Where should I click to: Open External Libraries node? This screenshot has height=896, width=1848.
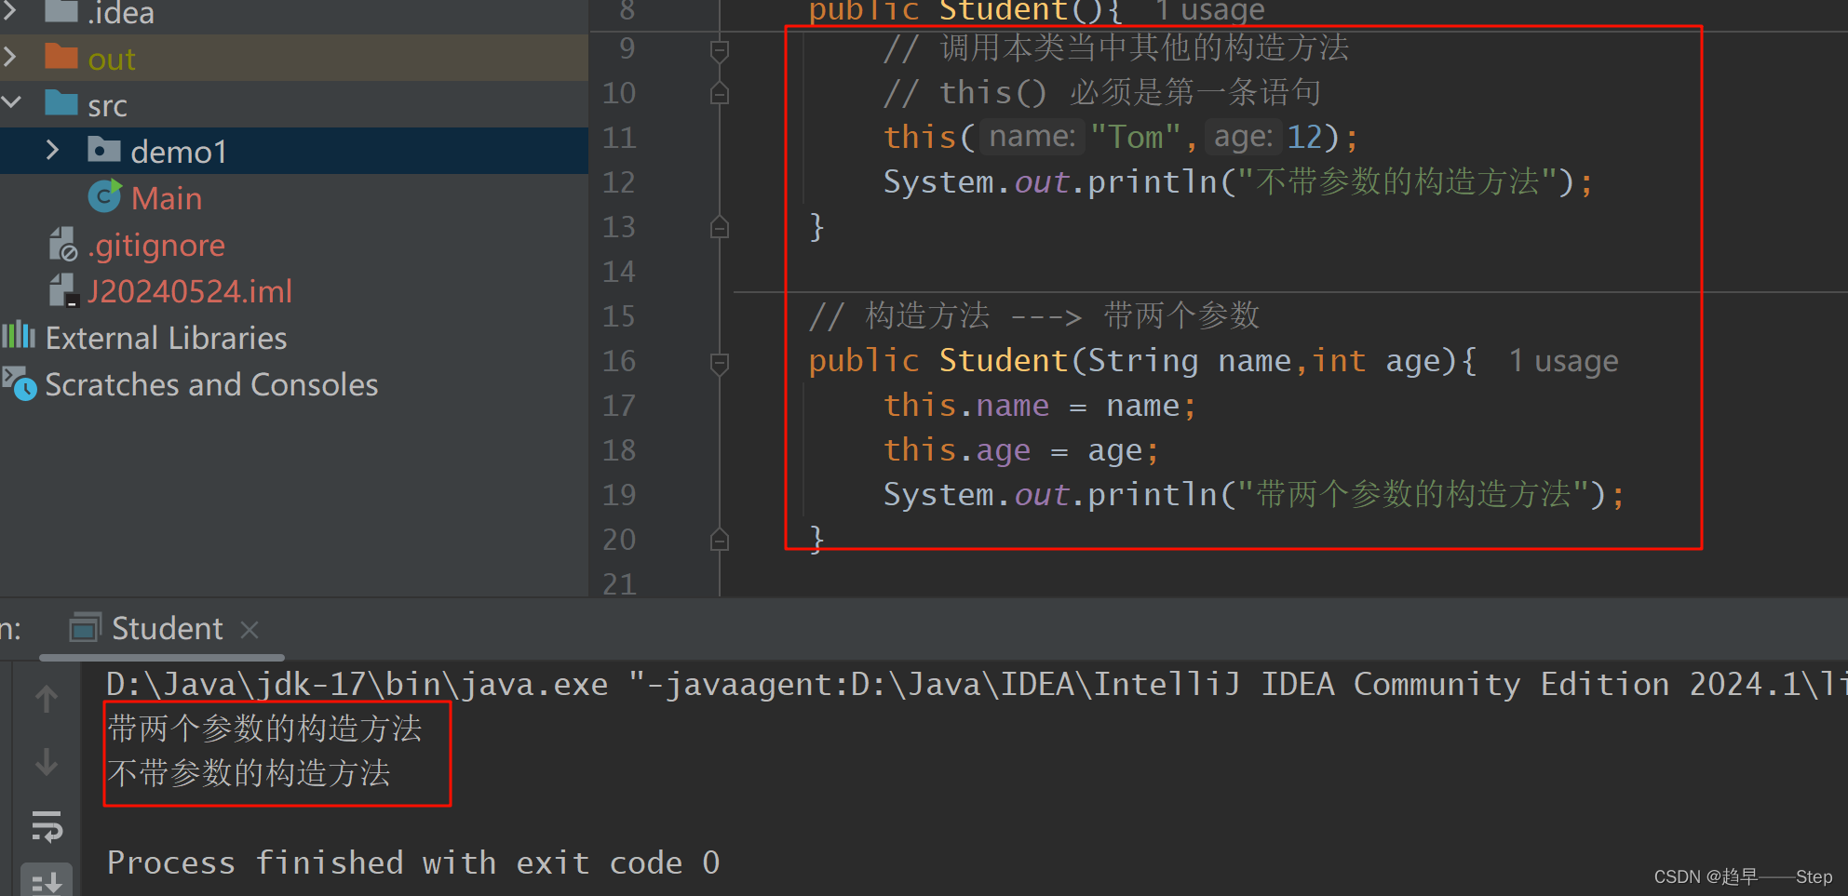166,338
